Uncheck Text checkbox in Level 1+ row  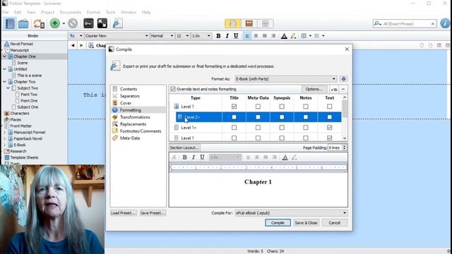[x=329, y=128]
